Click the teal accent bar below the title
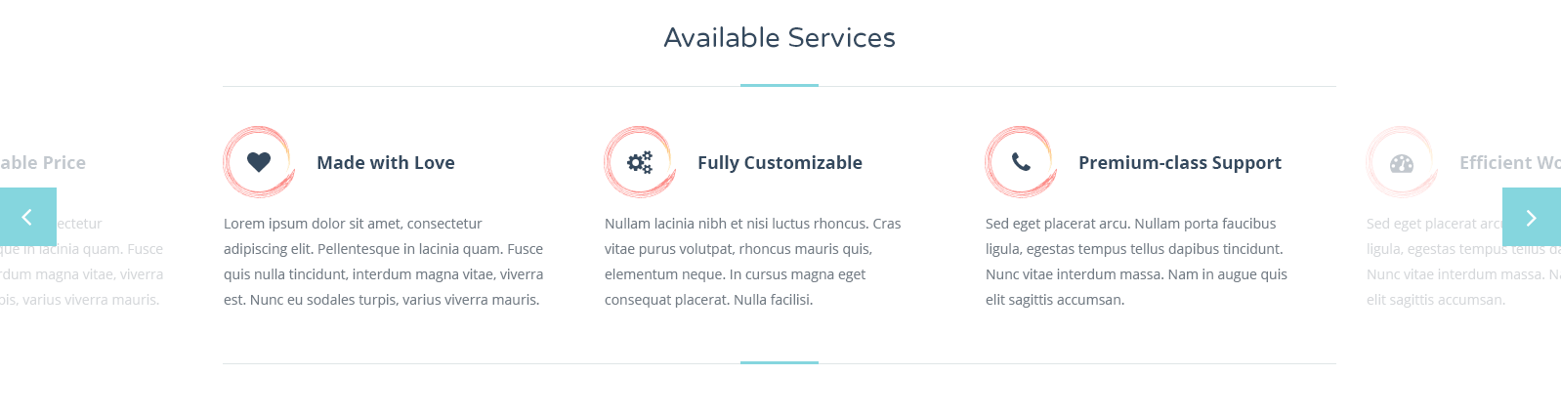Viewport: 1561px width, 417px height. [780, 86]
